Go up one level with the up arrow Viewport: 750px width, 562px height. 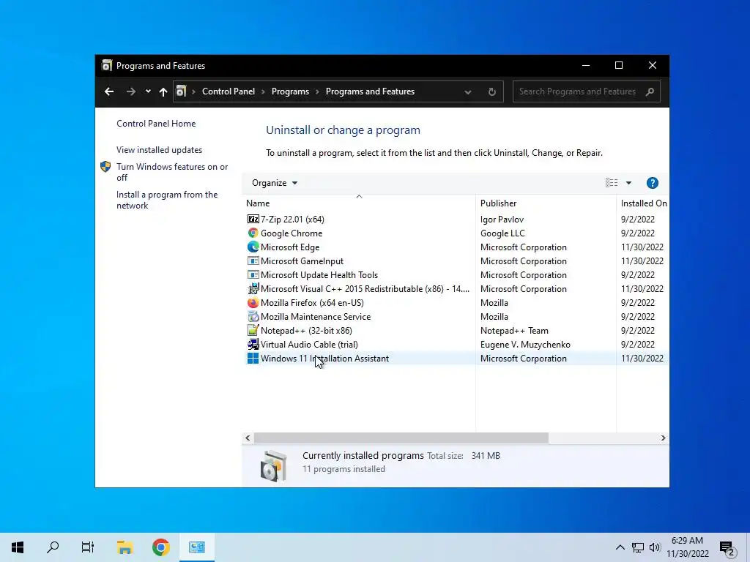(x=163, y=91)
